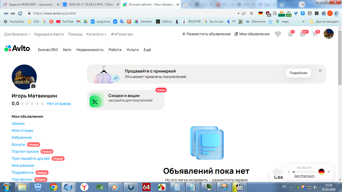Screen dimensions: 342x192
Task: Click the volume icon in the system tray
Action: pos(315,187)
